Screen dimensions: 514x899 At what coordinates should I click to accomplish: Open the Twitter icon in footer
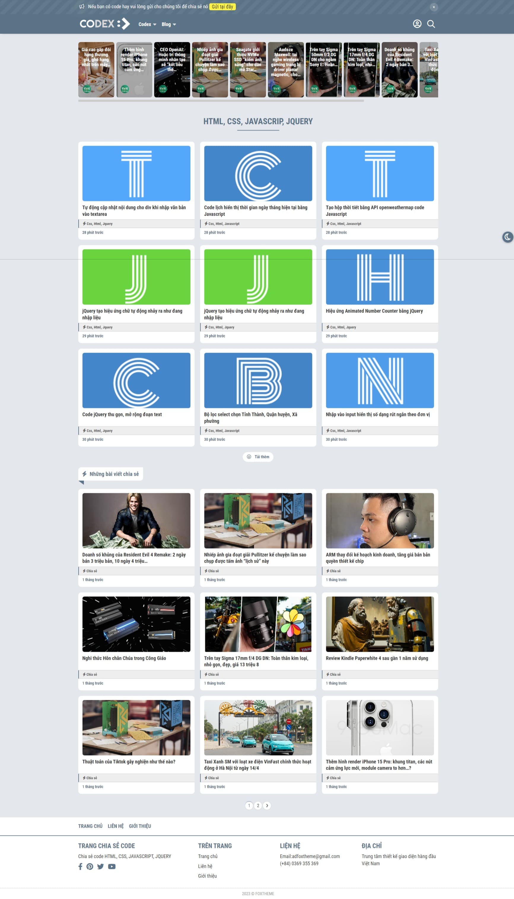point(101,866)
